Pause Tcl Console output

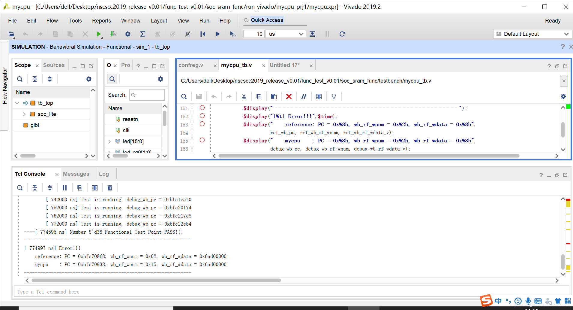coord(65,188)
